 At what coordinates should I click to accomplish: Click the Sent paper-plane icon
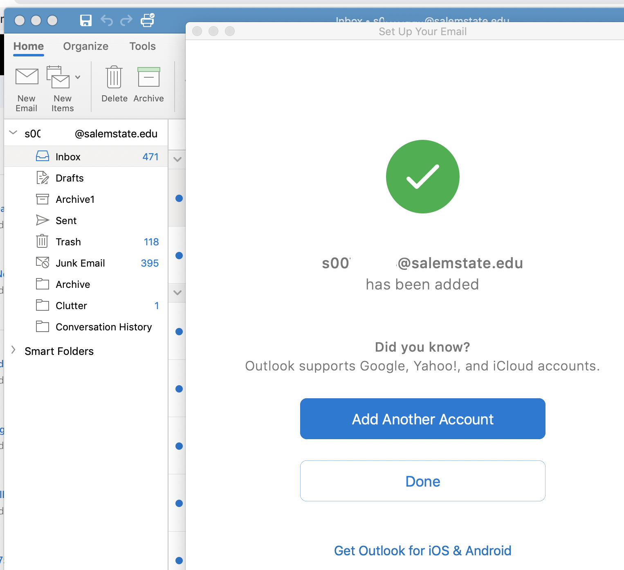pyautogui.click(x=43, y=220)
